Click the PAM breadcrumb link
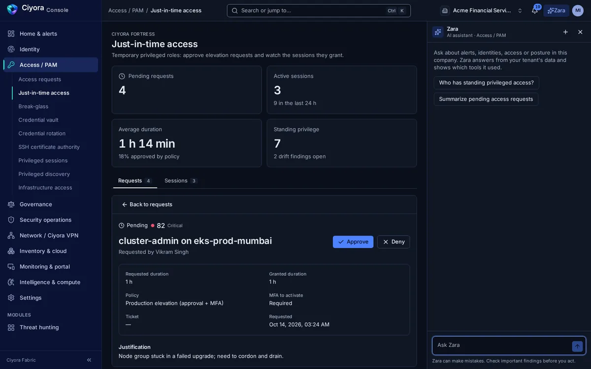591x369 pixels. click(138, 10)
